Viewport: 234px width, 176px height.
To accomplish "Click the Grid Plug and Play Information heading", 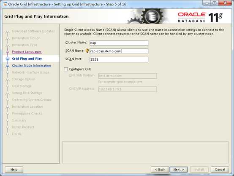I will click(x=36, y=16).
